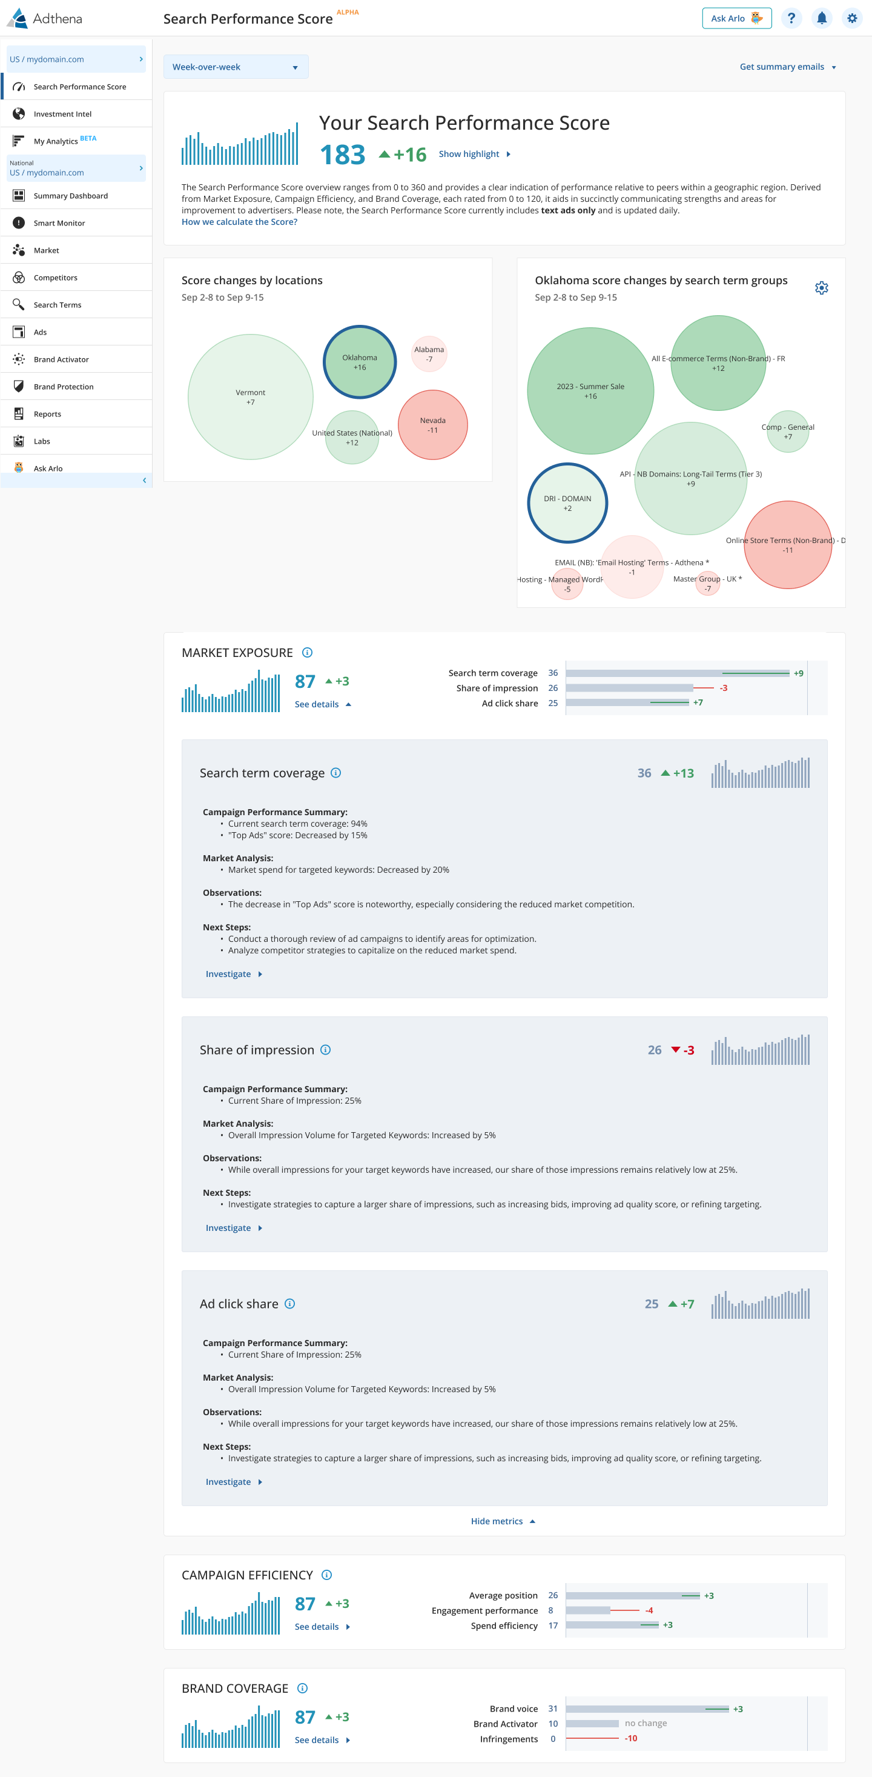Select Competitors from sidebar menu
The image size is (872, 1777).
pyautogui.click(x=55, y=278)
